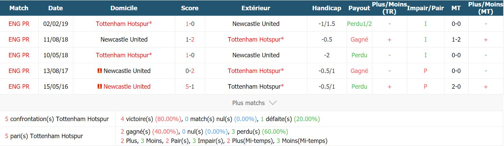This screenshot has width=504, height=146.
Task: Click the Handicap column header
Action: [327, 8]
